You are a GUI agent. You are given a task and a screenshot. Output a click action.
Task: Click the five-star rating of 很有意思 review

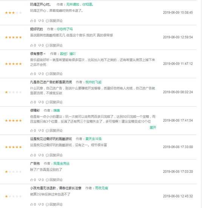tap(13, 64)
